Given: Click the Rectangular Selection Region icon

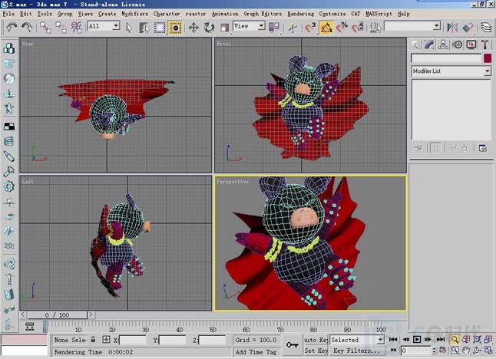Looking at the screenshot, I should coord(160,28).
